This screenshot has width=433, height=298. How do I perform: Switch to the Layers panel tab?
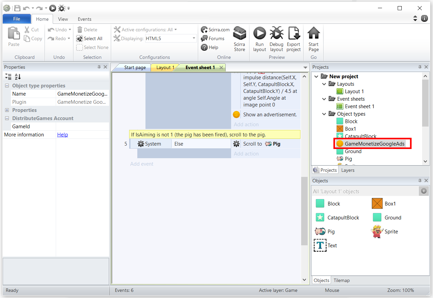(x=348, y=170)
